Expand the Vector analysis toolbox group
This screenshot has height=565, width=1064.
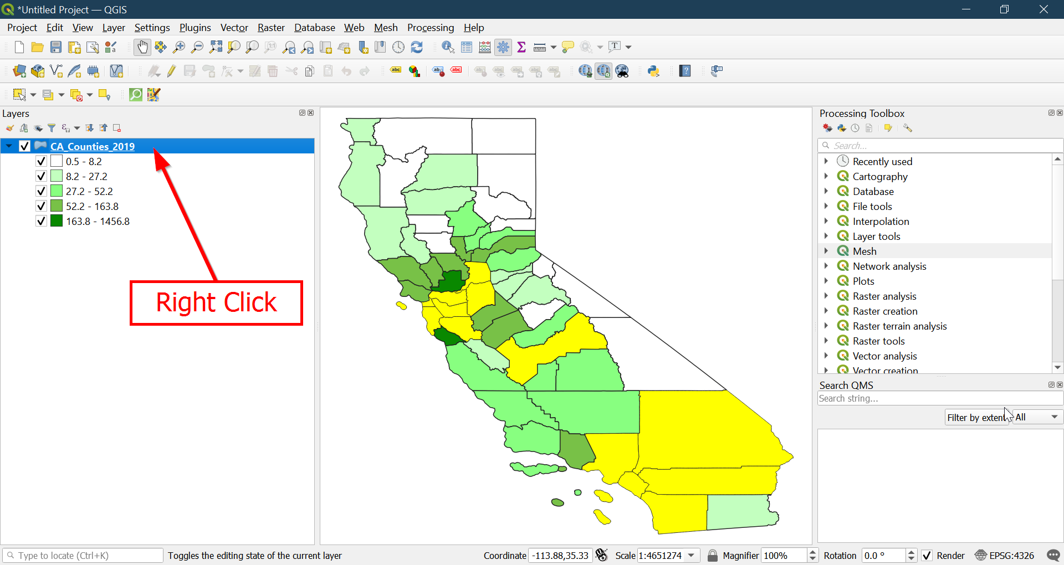(x=826, y=356)
